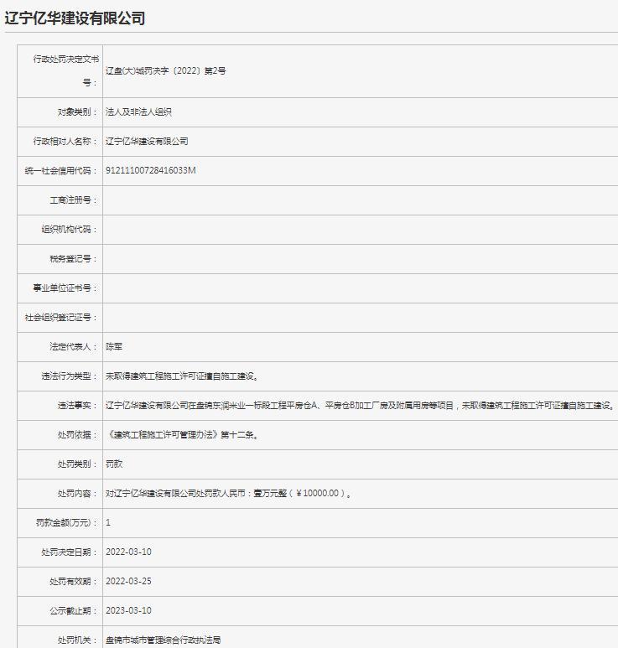Select the 罚款 penalty category value
This screenshot has height=648, width=618.
coord(114,464)
